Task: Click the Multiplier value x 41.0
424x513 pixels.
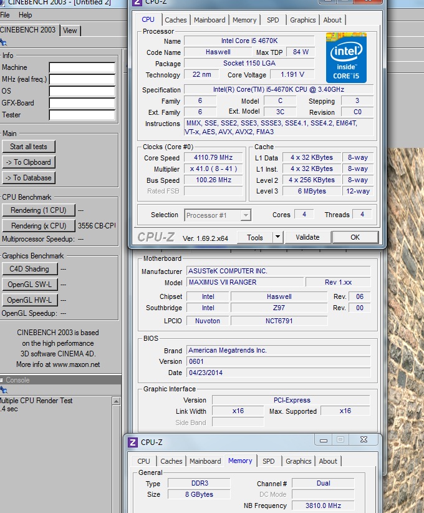Action: tap(213, 169)
